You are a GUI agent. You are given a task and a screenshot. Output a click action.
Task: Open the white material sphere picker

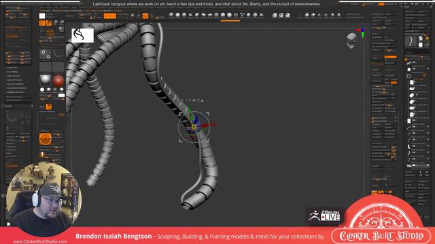tap(46, 80)
